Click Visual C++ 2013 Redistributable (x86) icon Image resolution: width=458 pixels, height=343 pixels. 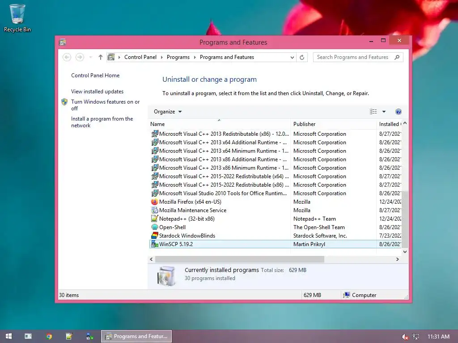154,134
